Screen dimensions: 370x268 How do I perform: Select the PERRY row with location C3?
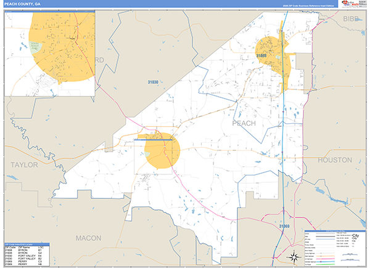[27, 261]
